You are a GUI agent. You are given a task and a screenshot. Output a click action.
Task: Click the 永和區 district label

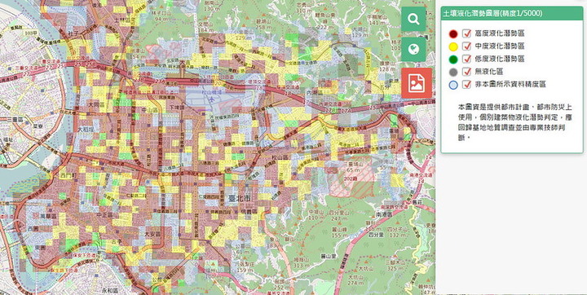pyautogui.click(x=110, y=290)
